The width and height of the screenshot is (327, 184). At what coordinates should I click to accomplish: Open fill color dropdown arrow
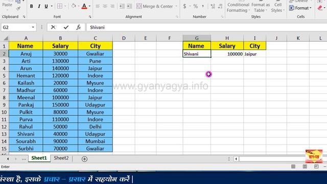click(79, 6)
